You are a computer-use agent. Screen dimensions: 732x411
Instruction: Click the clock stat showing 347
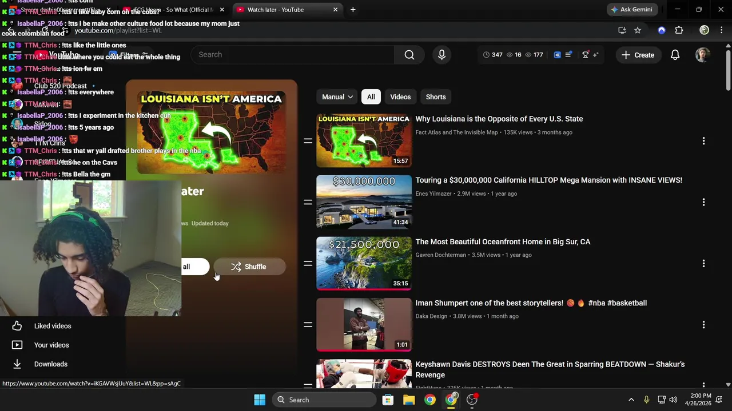pos(492,55)
